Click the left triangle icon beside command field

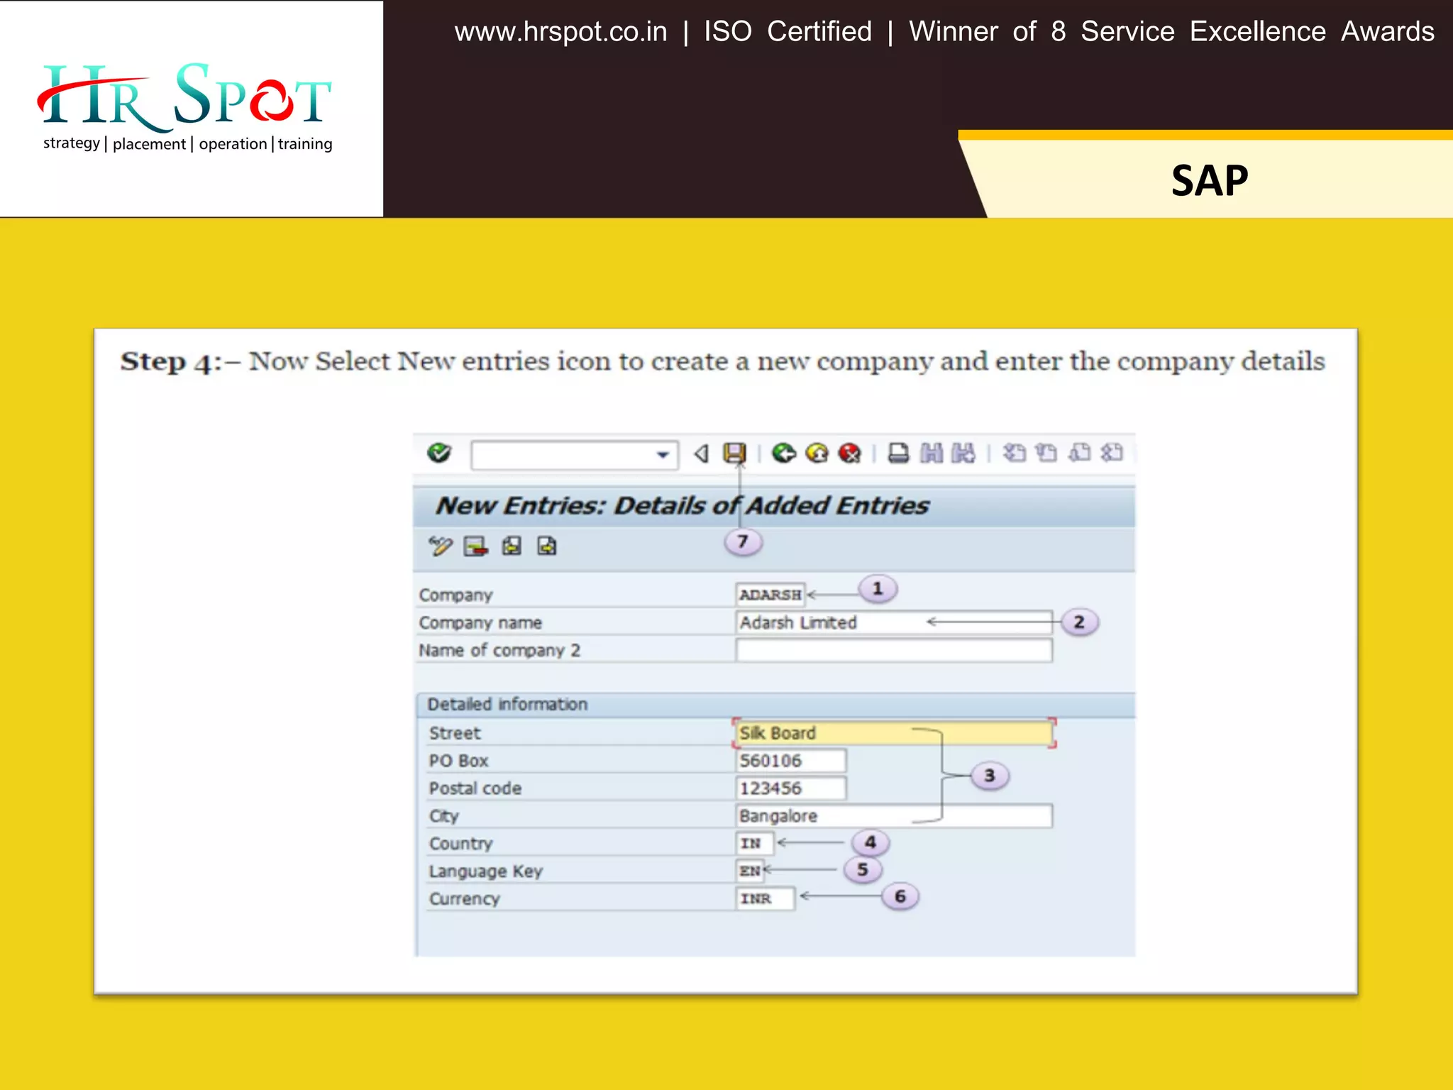pyautogui.click(x=701, y=453)
